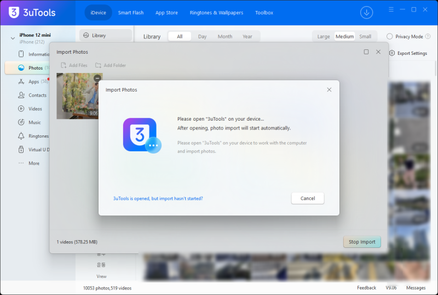Set thumbnail size to Medium

(x=345, y=36)
